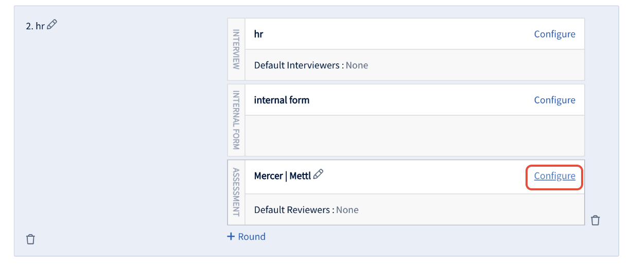Image resolution: width=630 pixels, height=266 pixels.
Task: Click the vertical ASSESSMENT label tab
Action: (x=236, y=192)
